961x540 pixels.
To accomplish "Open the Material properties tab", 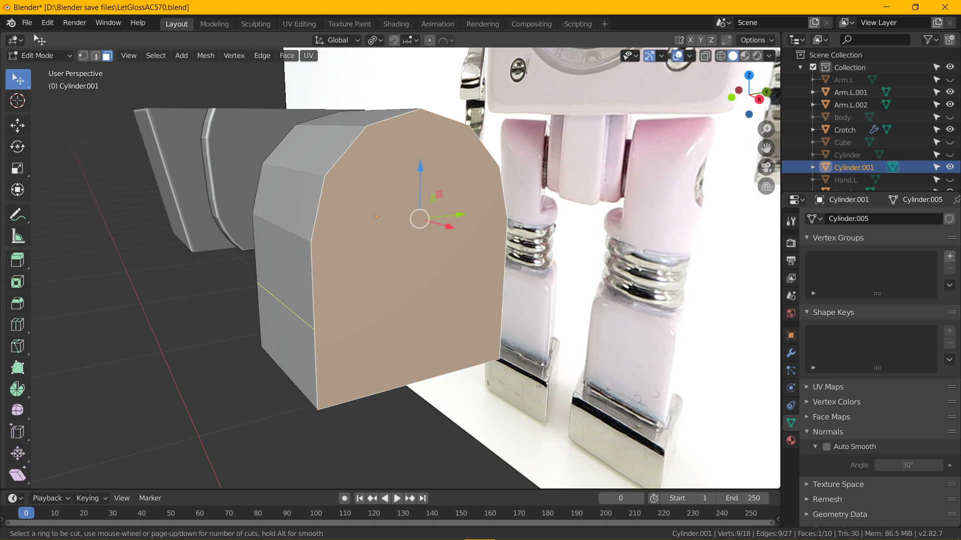I will click(x=791, y=440).
